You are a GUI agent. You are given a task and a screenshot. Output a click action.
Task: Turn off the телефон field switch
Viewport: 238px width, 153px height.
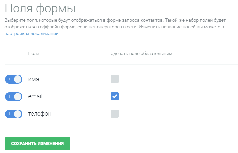pyautogui.click(x=13, y=114)
